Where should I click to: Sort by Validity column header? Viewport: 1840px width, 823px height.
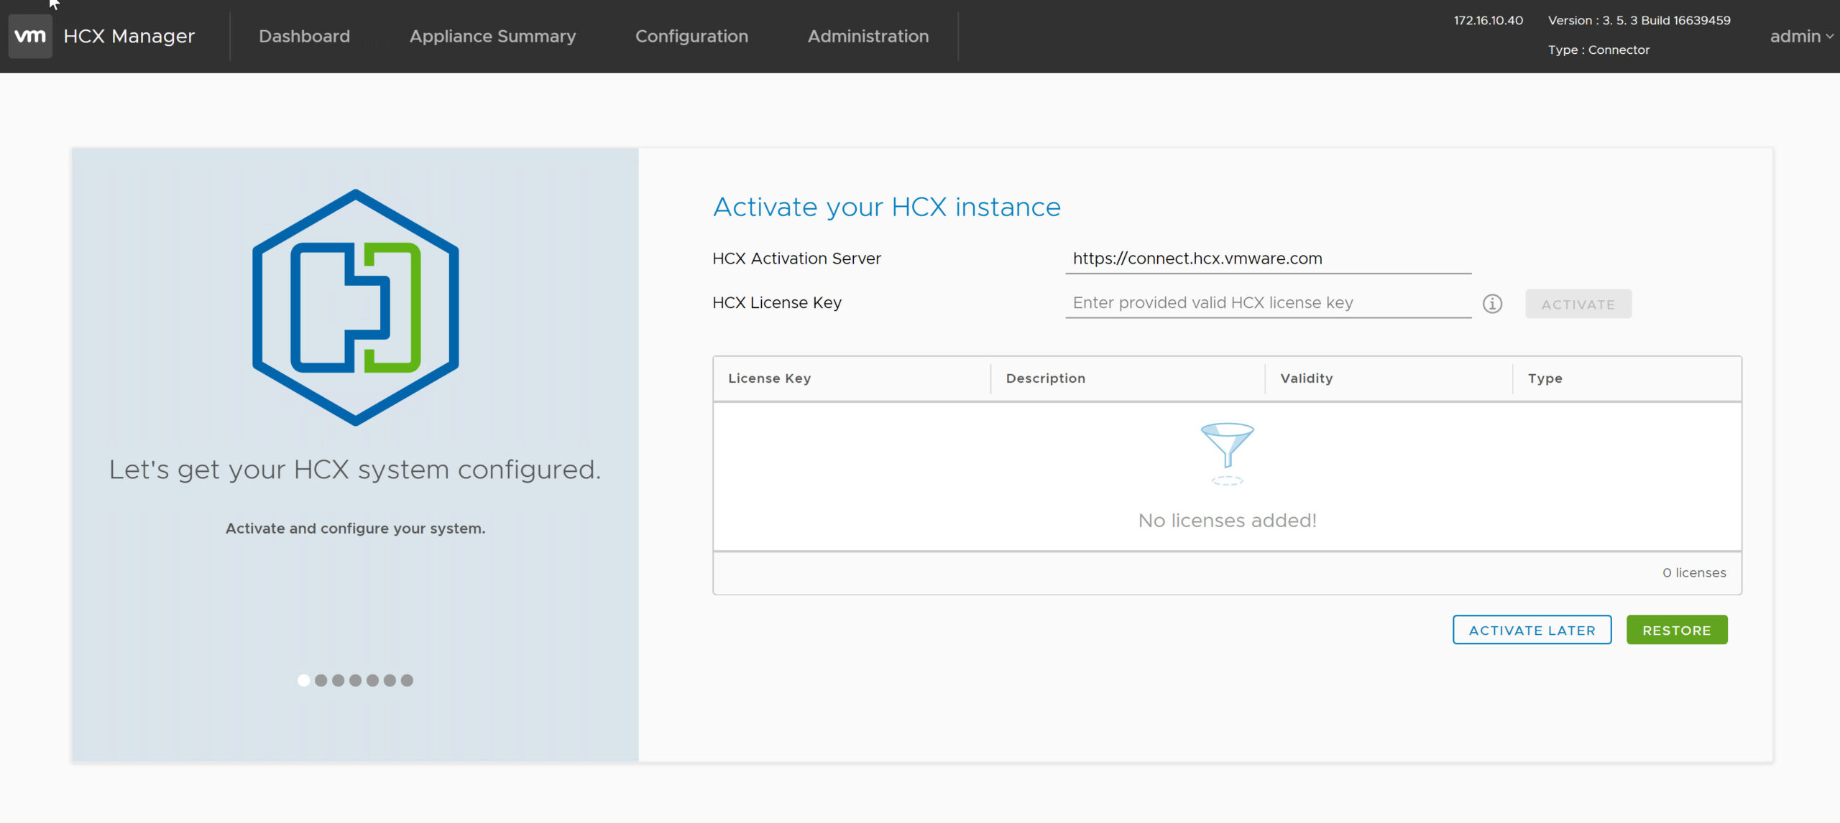tap(1306, 378)
